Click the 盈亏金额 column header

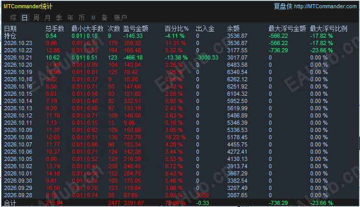(x=136, y=28)
